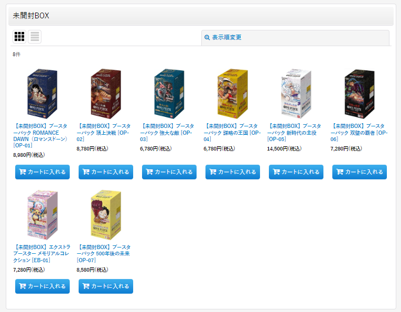Click the black OP-06 box thumbnail
Screen dimensions: 401x312
point(360,93)
